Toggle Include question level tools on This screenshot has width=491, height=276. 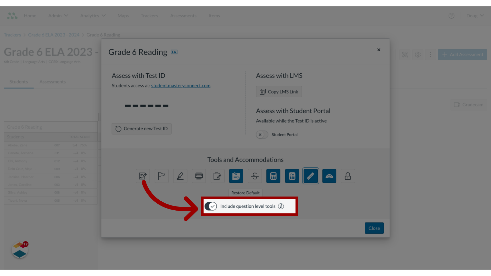211,206
